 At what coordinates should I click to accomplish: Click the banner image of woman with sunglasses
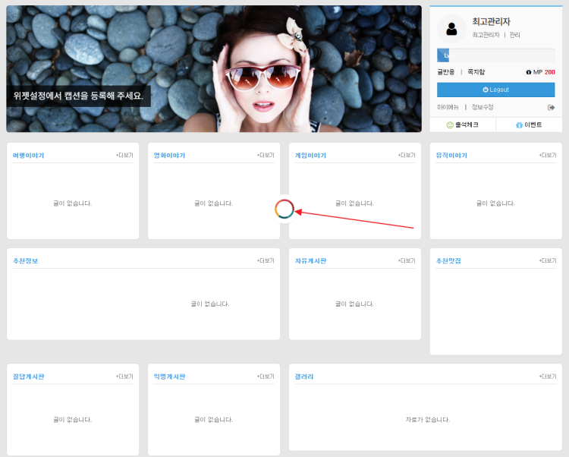point(214,68)
